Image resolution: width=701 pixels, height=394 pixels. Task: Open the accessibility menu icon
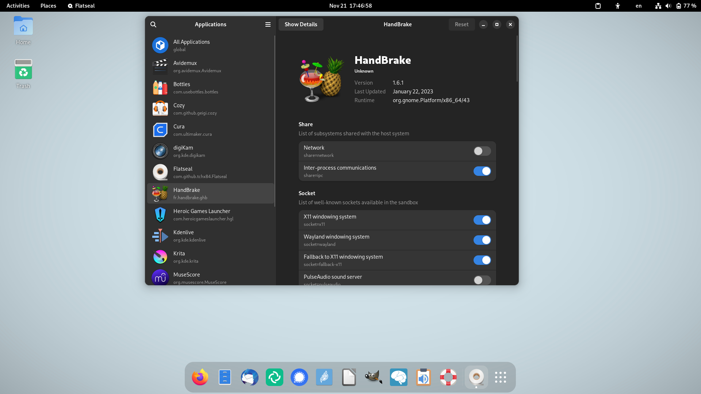click(x=618, y=6)
